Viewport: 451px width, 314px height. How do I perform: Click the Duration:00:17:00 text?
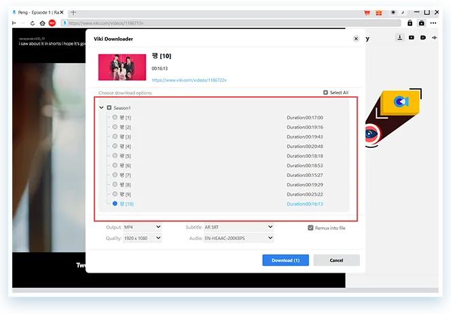tap(304, 117)
